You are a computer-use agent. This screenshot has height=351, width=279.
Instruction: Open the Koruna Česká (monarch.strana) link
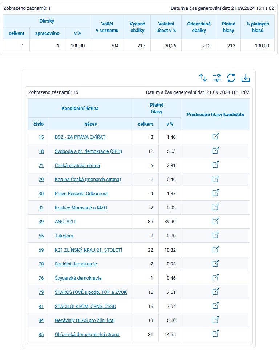tap(88, 180)
